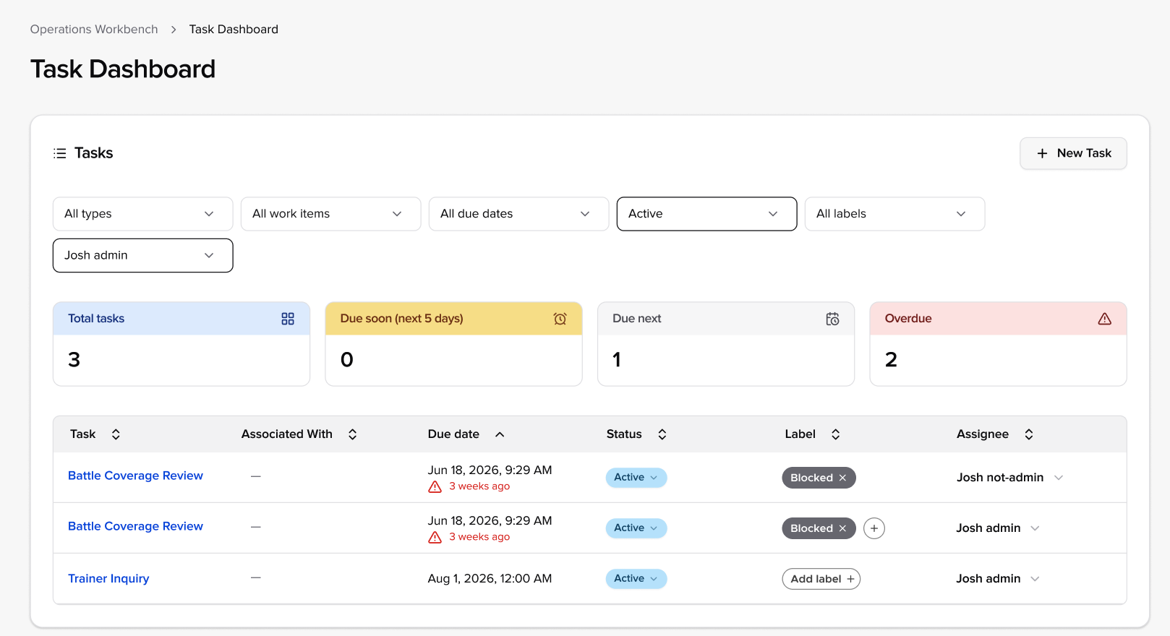Open the All labels filter dropdown
1170x636 pixels.
[895, 214]
